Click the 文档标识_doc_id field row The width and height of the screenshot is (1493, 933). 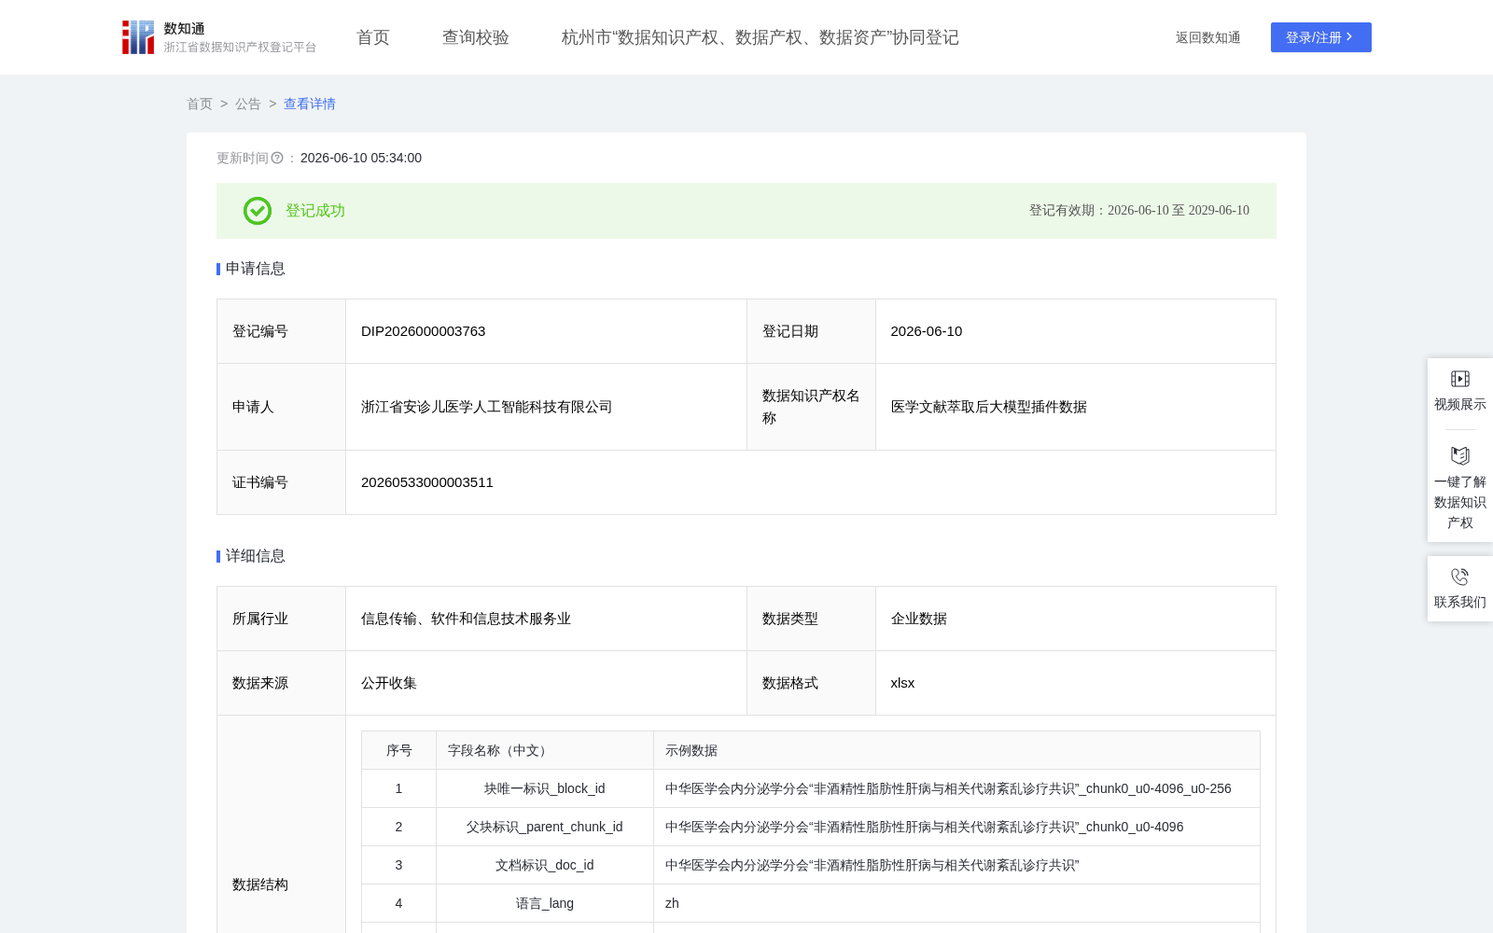coord(811,865)
